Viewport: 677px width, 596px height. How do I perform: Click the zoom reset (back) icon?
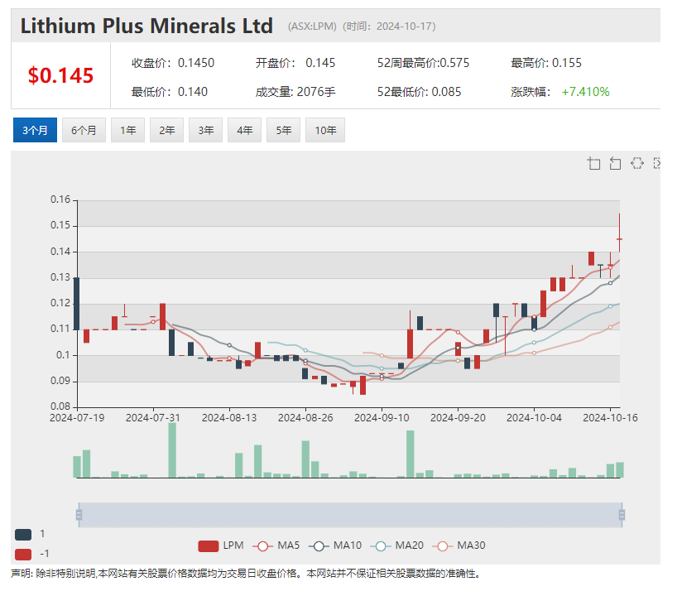coord(615,163)
